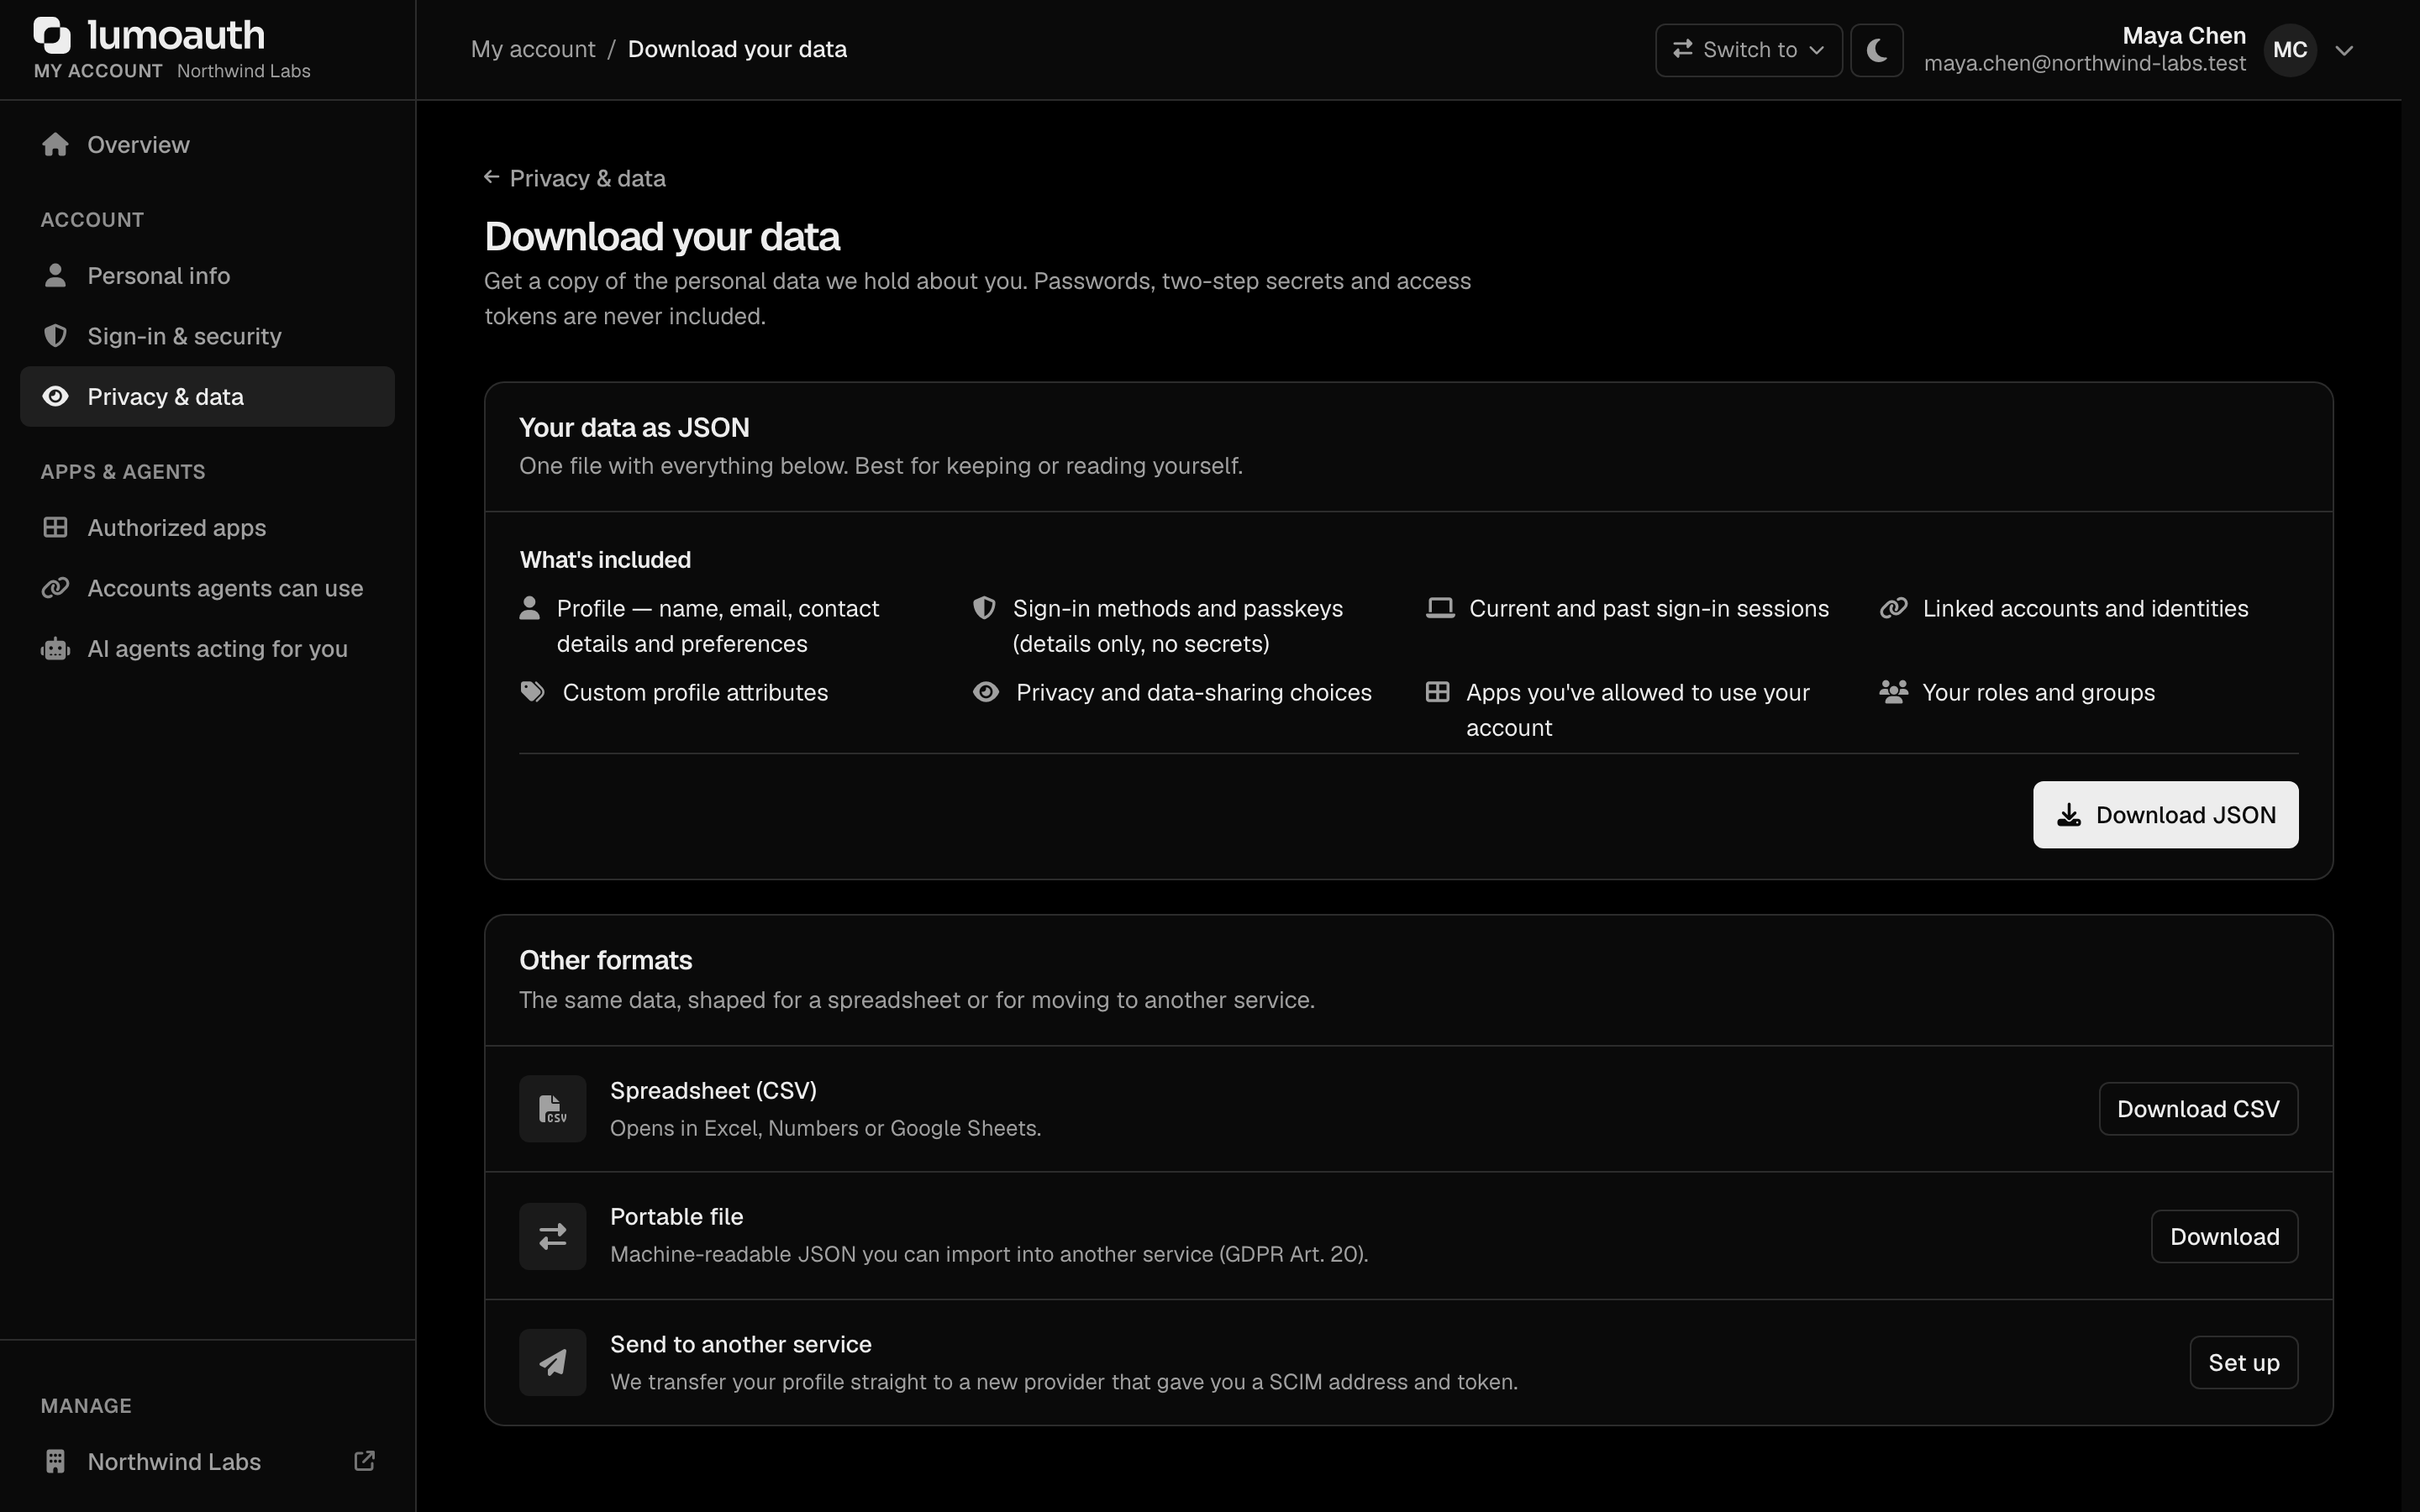Click the lumoauth logo icon
Viewport: 2420px width, 1512px height.
point(52,35)
